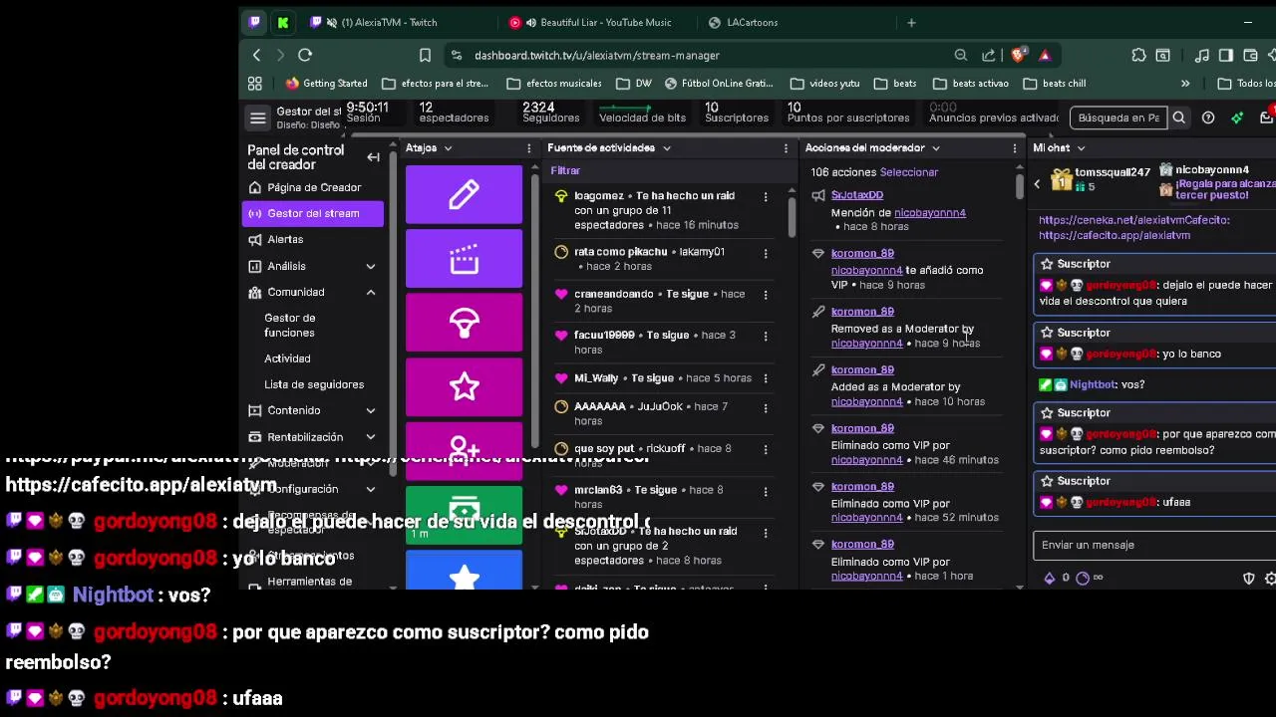1276x717 pixels.
Task: Open the efectos musicales bookmarks folder
Action: (x=554, y=84)
